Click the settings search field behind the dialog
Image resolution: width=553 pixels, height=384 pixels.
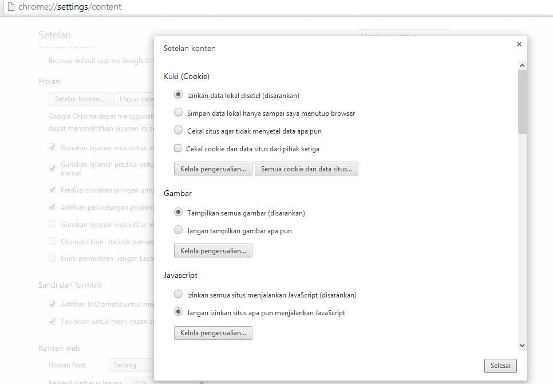(403, 33)
